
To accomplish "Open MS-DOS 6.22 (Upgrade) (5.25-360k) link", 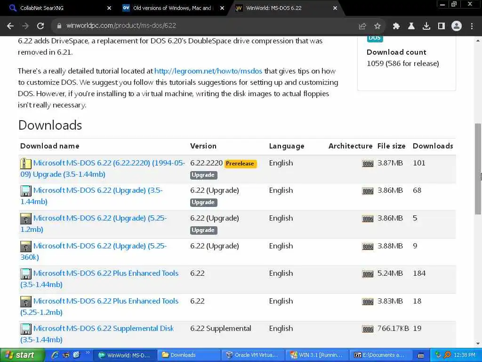I will click(94, 251).
